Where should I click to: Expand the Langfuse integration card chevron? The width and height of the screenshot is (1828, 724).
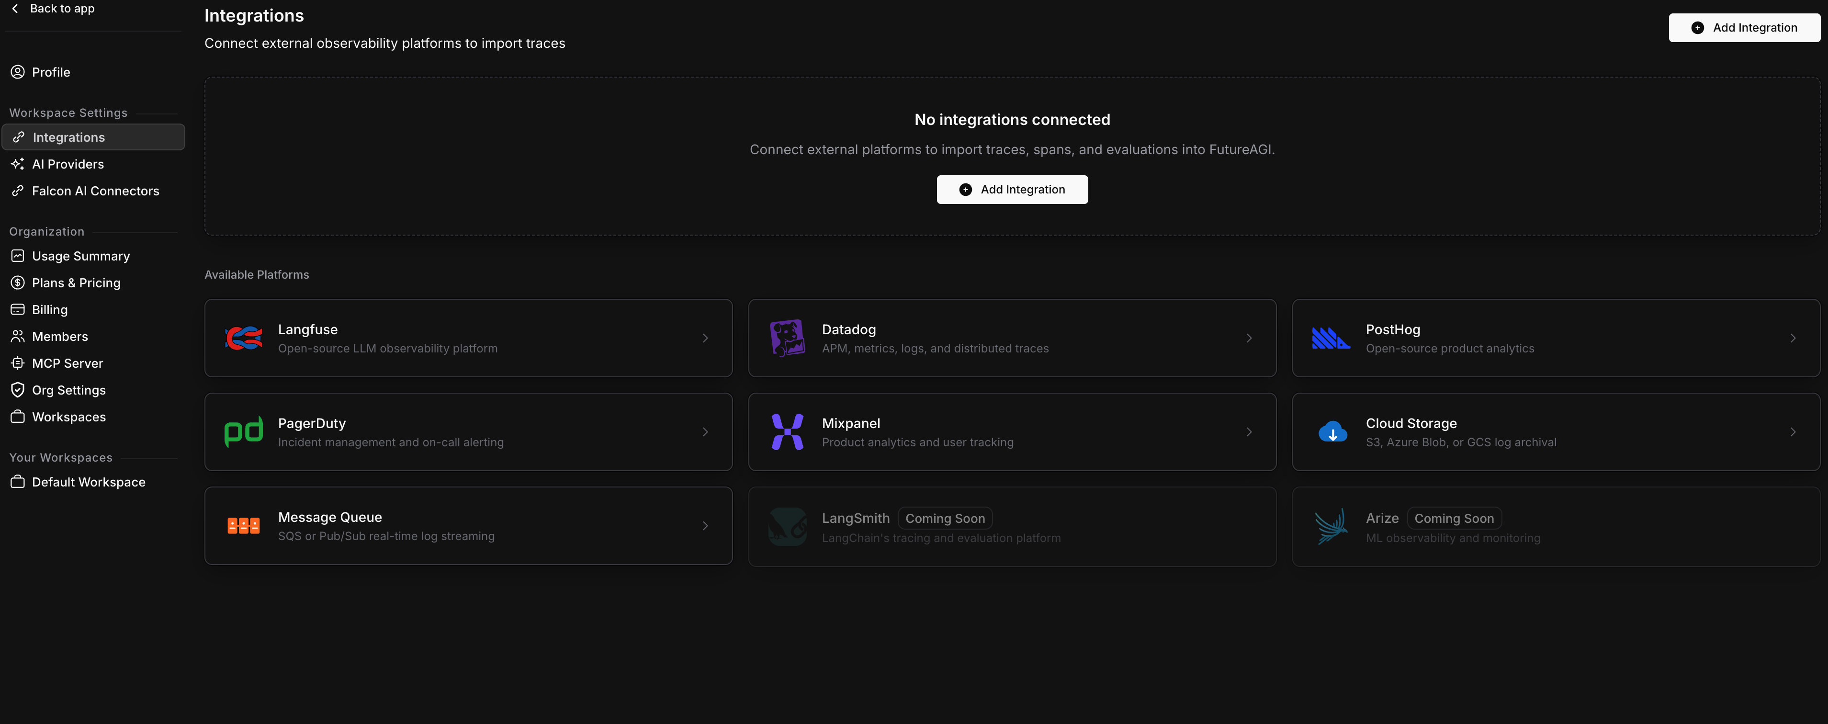click(705, 338)
